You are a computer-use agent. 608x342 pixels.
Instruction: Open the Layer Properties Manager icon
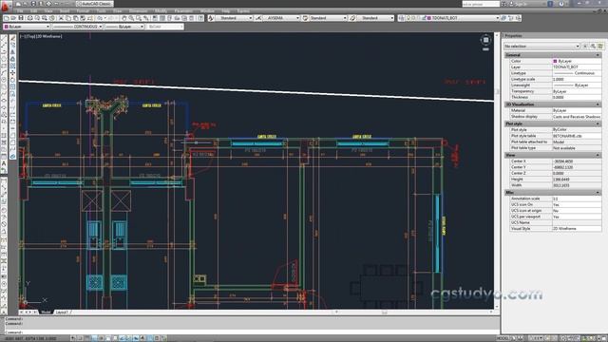tap(401, 18)
